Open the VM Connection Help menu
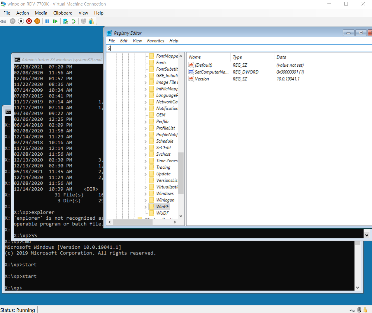Image resolution: width=372 pixels, height=313 pixels. (99, 13)
